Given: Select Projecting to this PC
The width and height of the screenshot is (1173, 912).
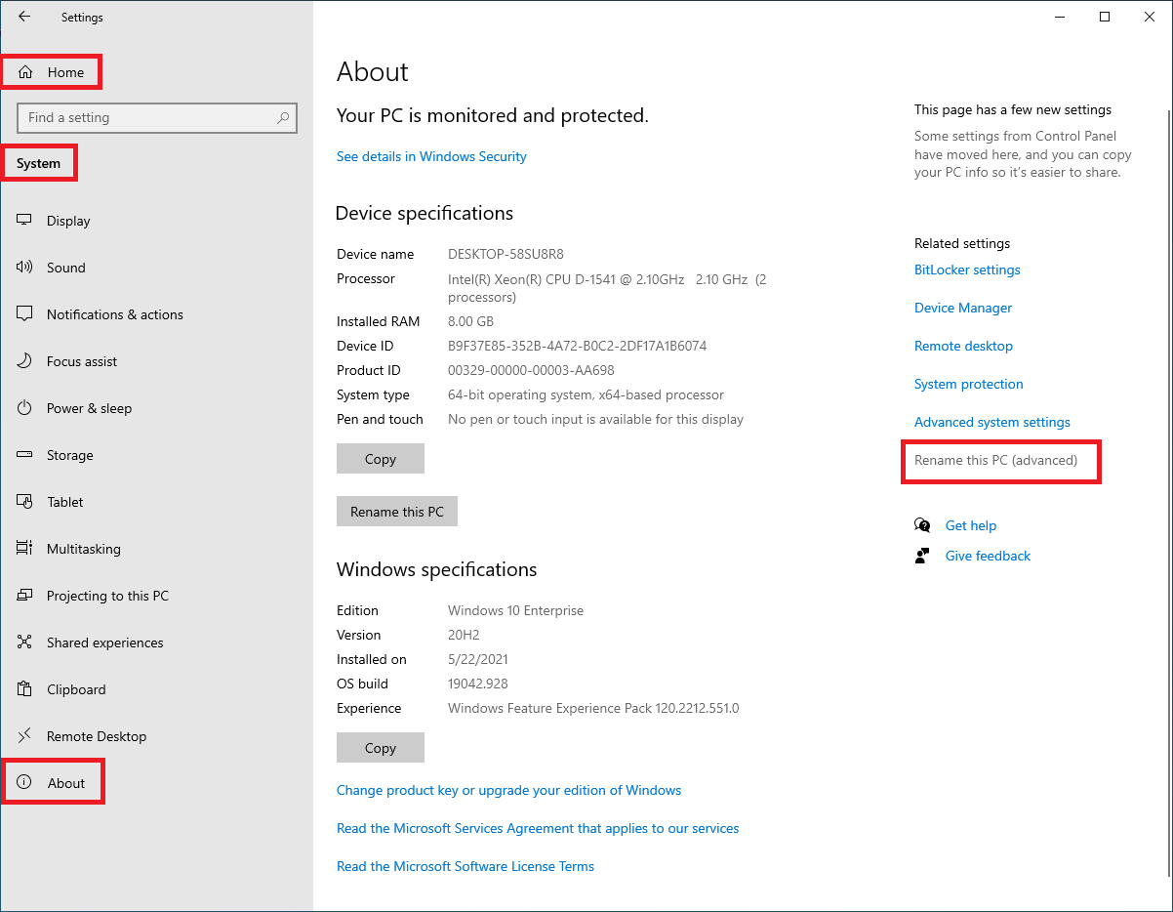Looking at the screenshot, I should click(107, 596).
